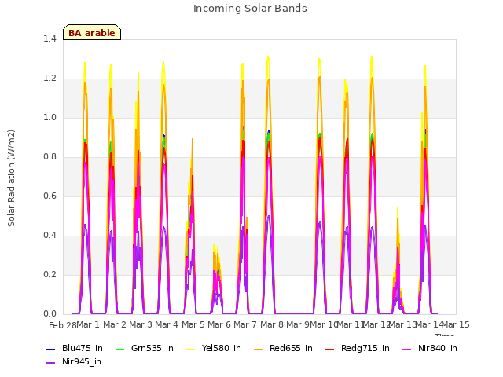Viewport: 503px width, 377px height.
Task: Select the Grn535_in legend label
Action: [x=152, y=349]
